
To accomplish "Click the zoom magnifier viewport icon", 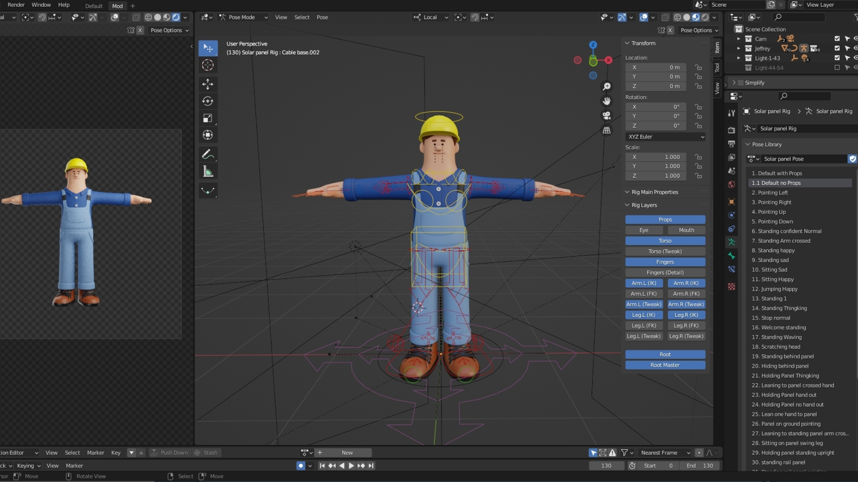I will pyautogui.click(x=606, y=86).
